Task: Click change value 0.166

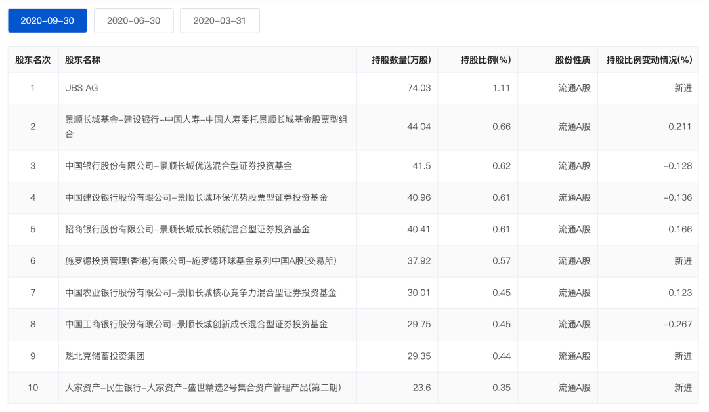Action: click(680, 230)
